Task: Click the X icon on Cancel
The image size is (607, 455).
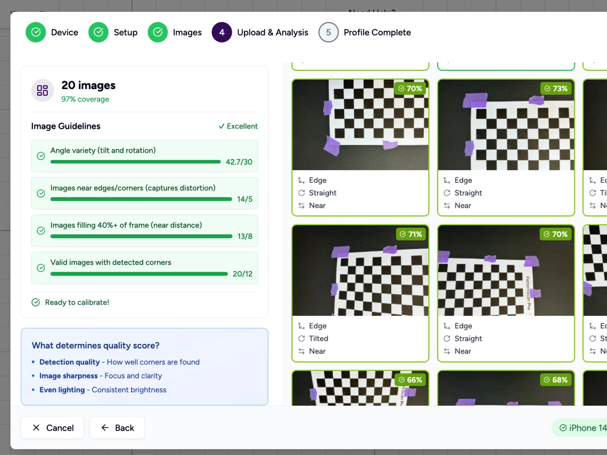Action: 36,428
